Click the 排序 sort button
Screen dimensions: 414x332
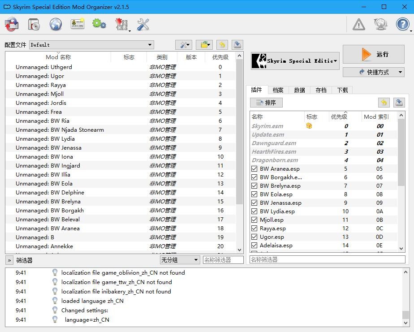pyautogui.click(x=266, y=103)
